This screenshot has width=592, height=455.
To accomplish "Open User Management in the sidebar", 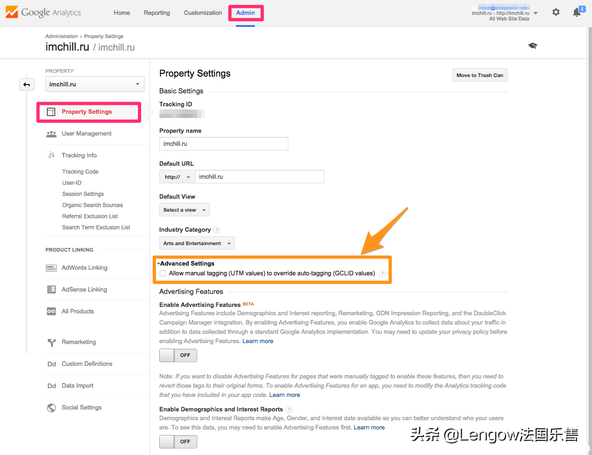I will pyautogui.click(x=87, y=134).
